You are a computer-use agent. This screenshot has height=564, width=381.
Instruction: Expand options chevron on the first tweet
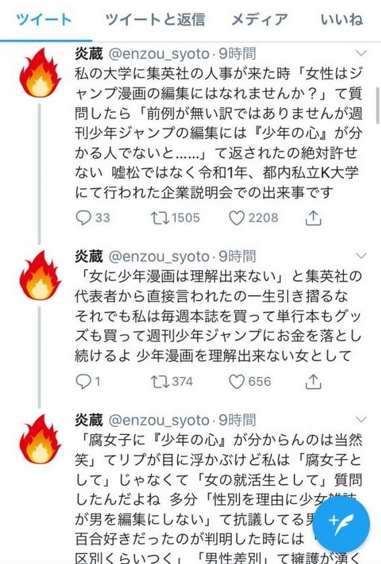[x=361, y=54]
